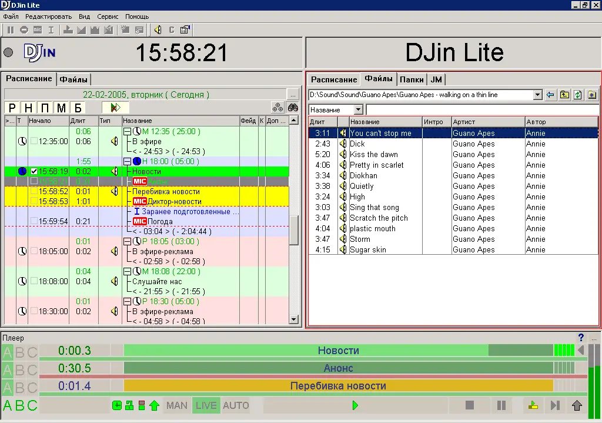Click the yellow-green eject icon in player bar
Screen dimensions: 602x423
(533, 405)
